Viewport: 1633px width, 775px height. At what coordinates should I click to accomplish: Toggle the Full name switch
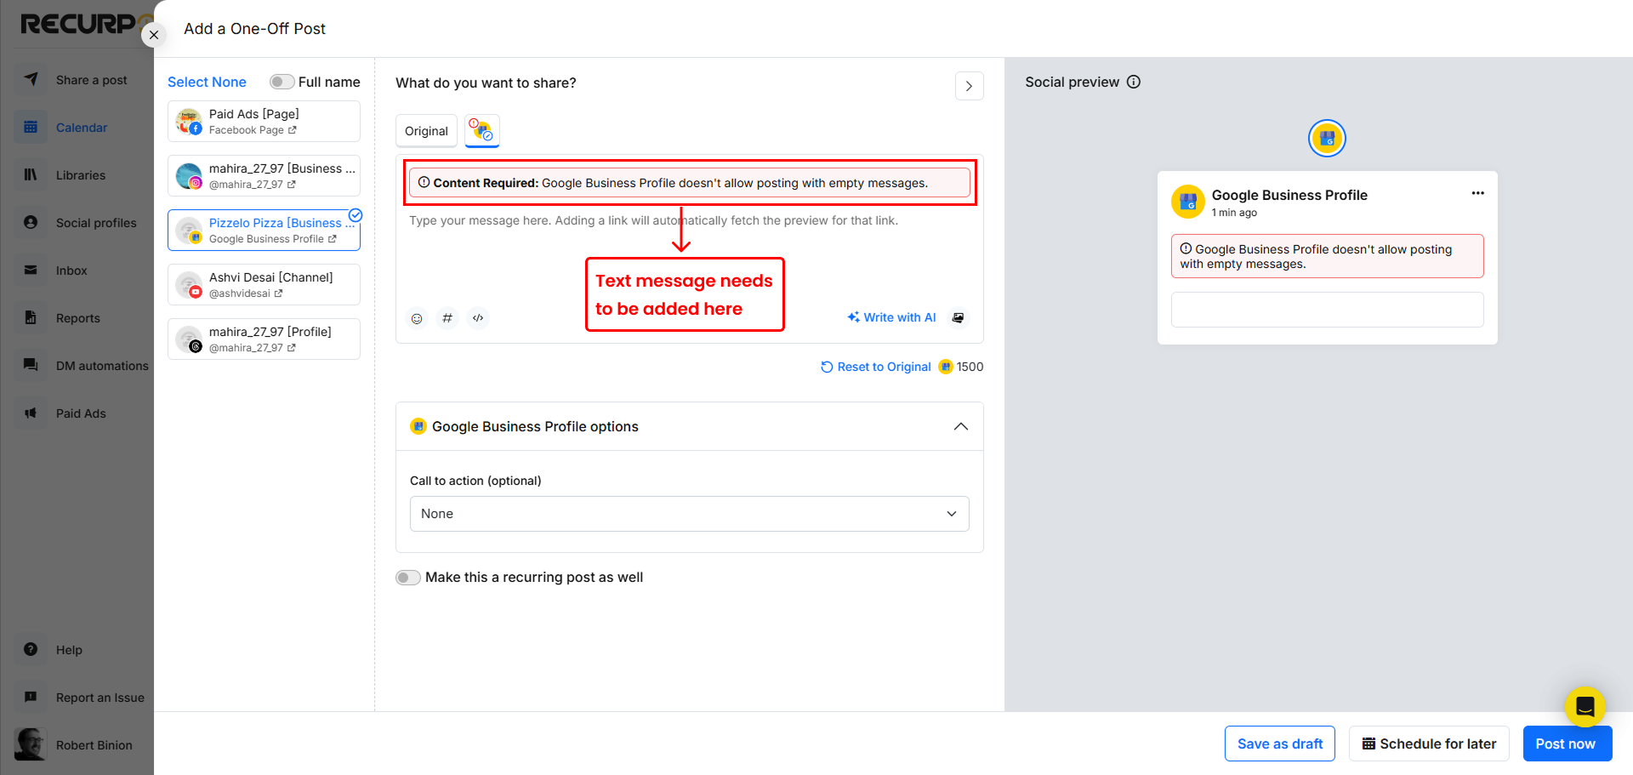pos(282,82)
